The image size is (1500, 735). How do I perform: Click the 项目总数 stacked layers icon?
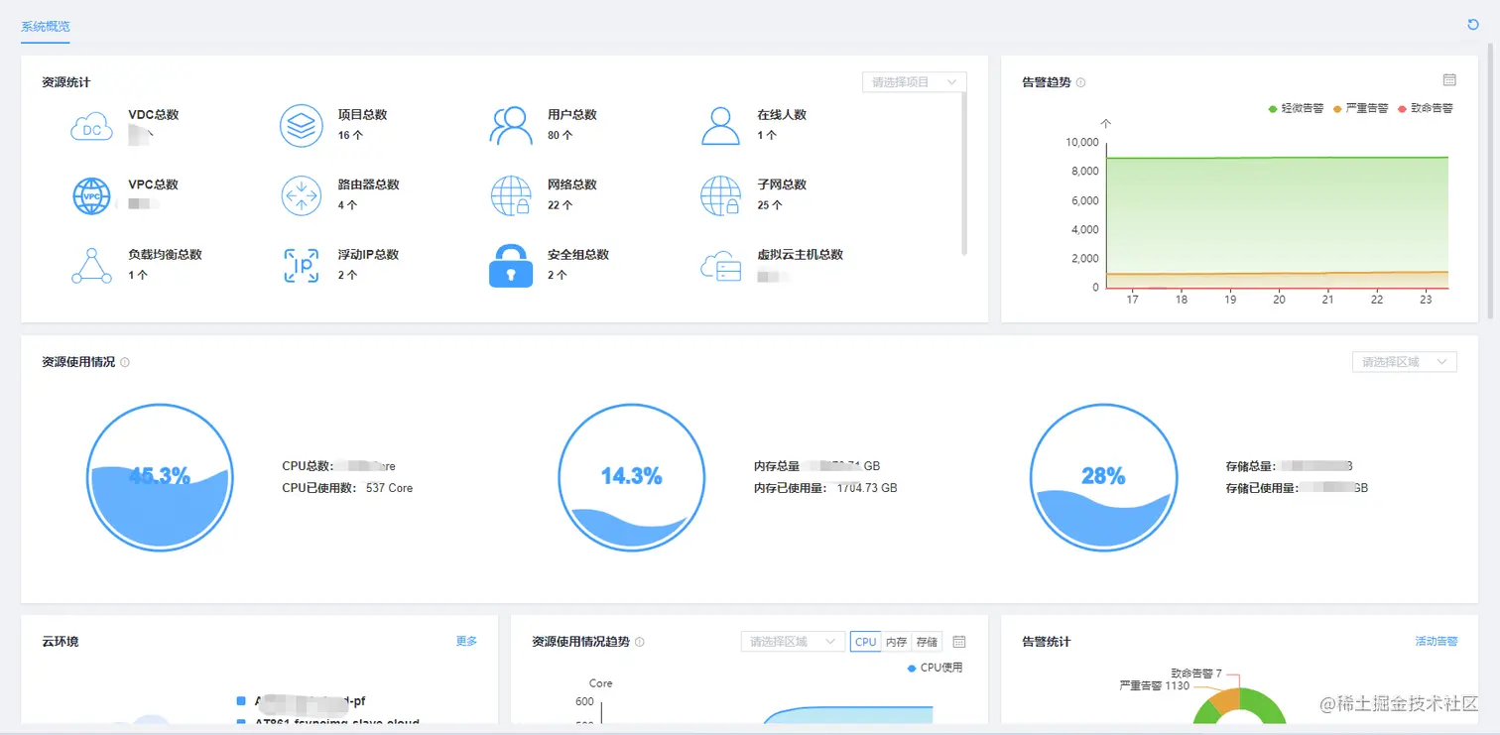301,126
